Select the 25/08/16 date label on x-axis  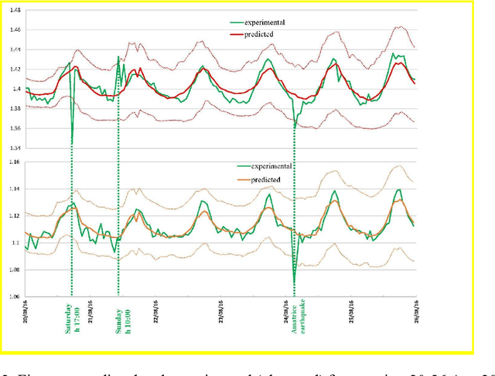352,311
